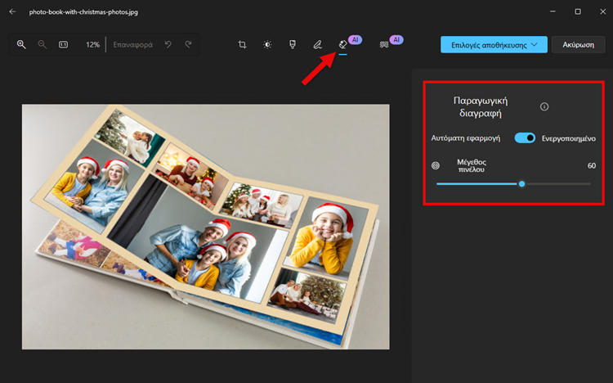Click the Επαναφορά reset button
This screenshot has height=383, width=613.
pyautogui.click(x=132, y=44)
